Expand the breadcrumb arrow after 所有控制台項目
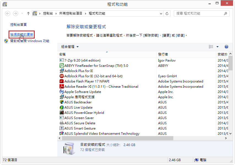The image size is (235, 165). tap(86, 14)
